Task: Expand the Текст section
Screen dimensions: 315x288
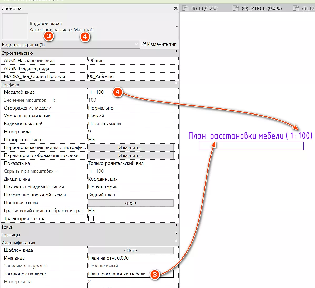Action: point(176,225)
